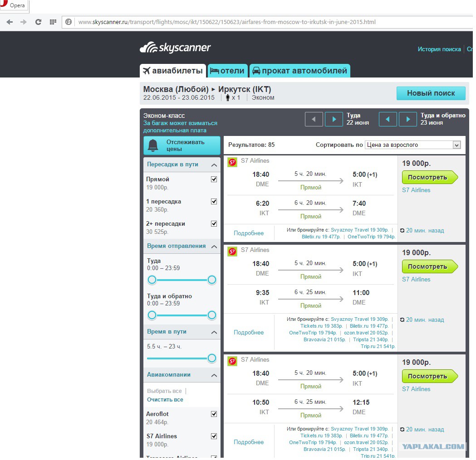Uncheck the 1 пересадка filter
Image resolution: width=476 pixels, height=460 pixels.
pos(214,201)
